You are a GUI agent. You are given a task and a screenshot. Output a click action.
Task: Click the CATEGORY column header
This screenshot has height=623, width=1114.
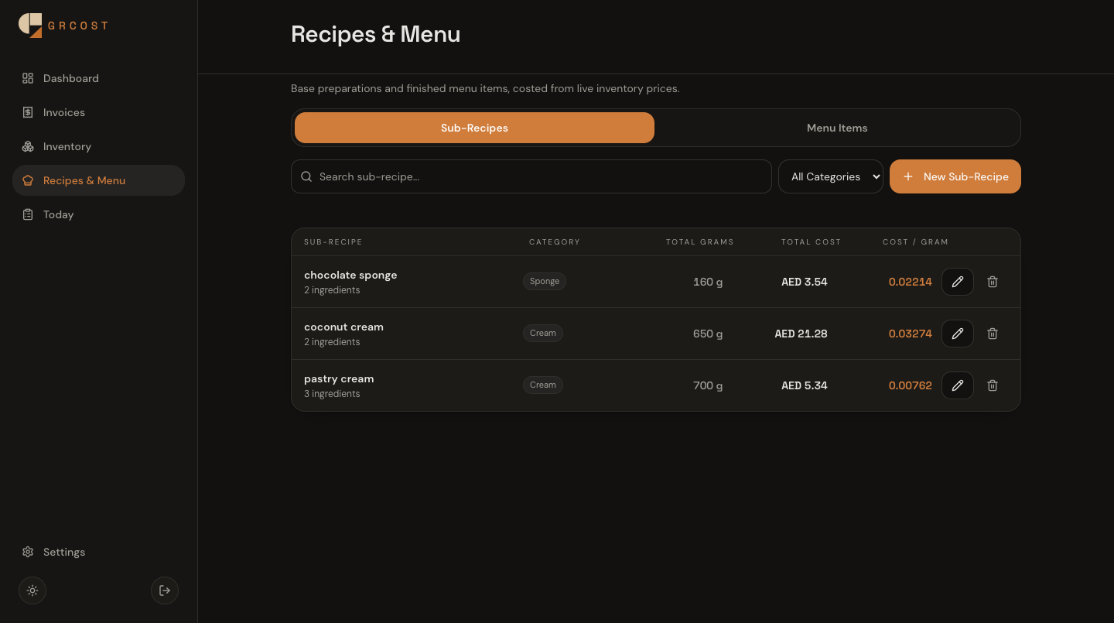pyautogui.click(x=555, y=242)
